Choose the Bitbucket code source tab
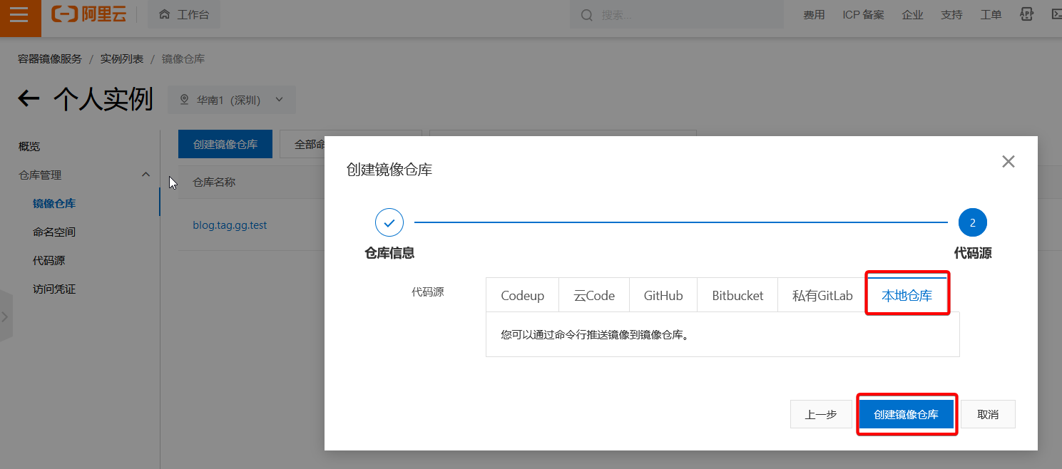Image resolution: width=1062 pixels, height=469 pixels. tap(737, 295)
